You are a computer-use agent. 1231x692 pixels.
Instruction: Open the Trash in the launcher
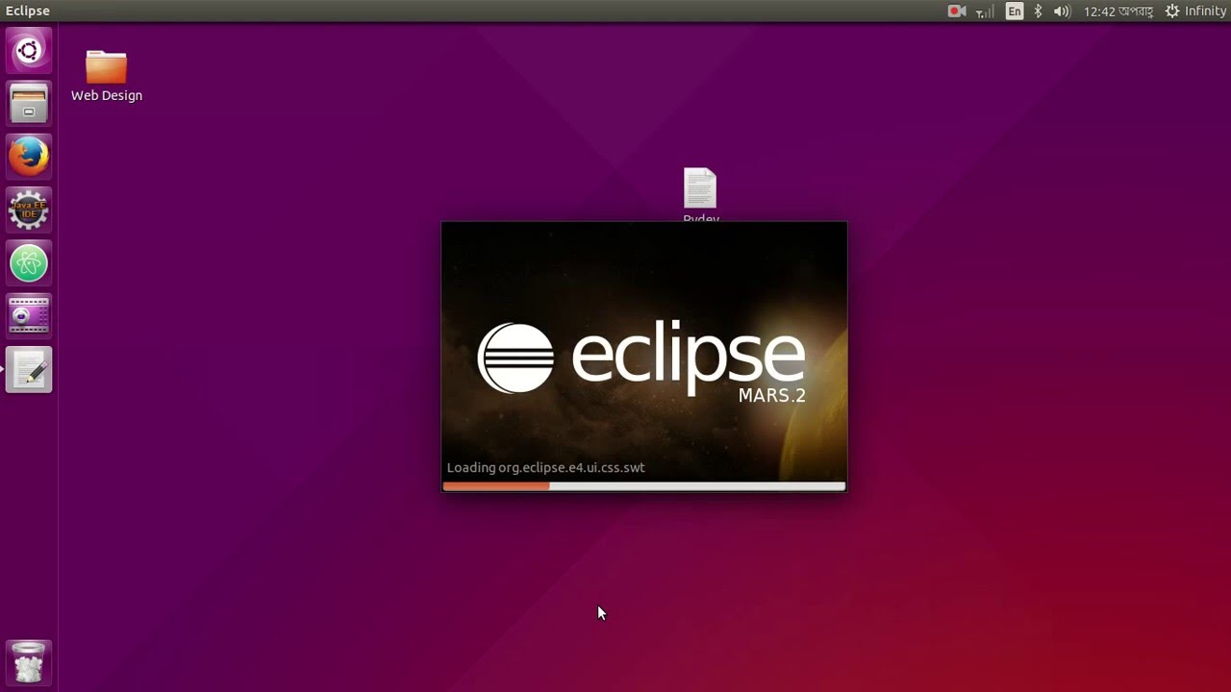(29, 662)
